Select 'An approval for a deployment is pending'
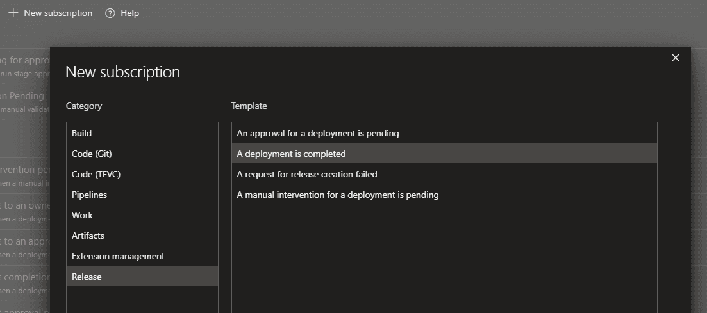The width and height of the screenshot is (707, 313). pyautogui.click(x=318, y=133)
